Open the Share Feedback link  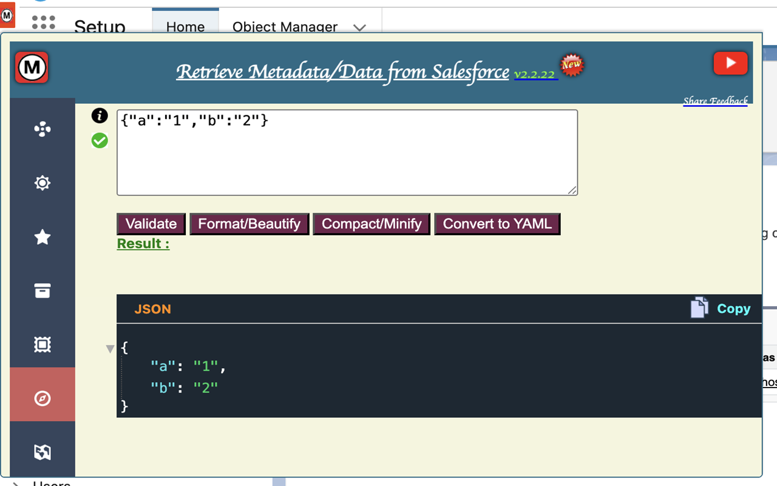716,101
